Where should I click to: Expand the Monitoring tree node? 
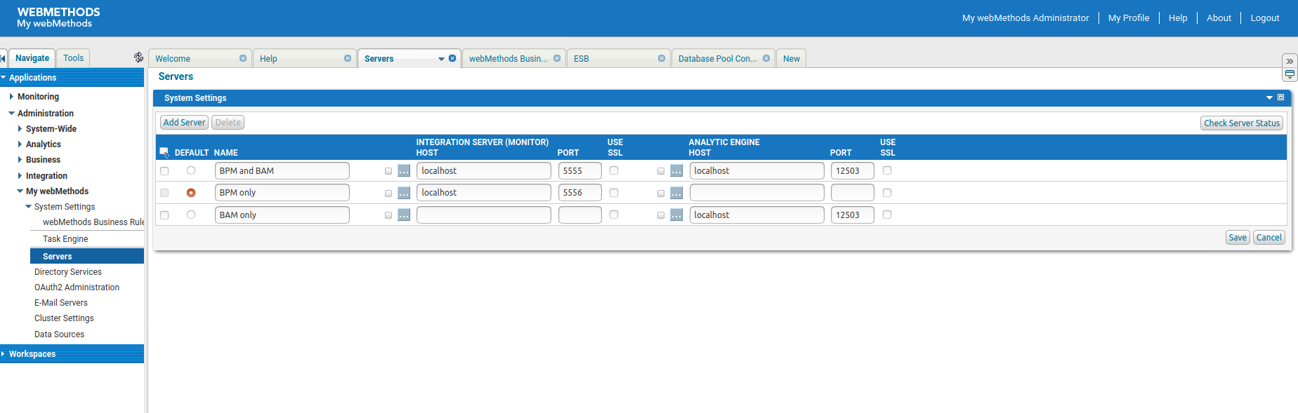point(11,97)
